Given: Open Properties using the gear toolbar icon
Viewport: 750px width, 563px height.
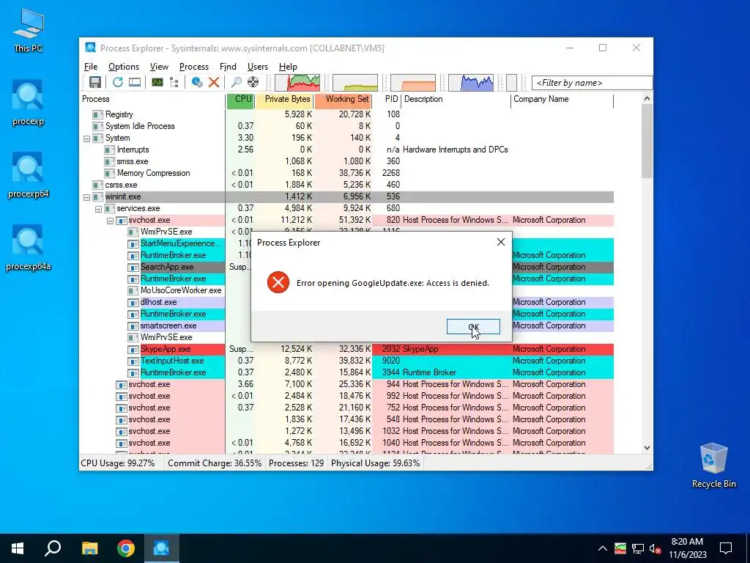Looking at the screenshot, I should (x=196, y=82).
